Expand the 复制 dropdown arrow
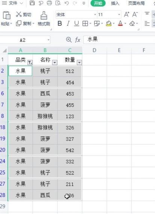Screen dimensions: 155x214 (x=33, y=24)
